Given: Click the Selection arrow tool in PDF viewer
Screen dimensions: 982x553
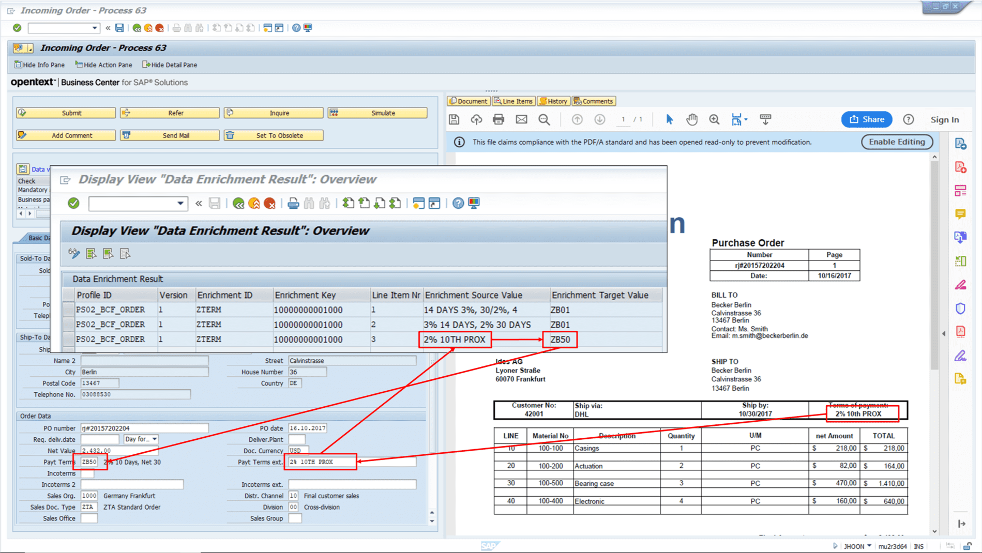Looking at the screenshot, I should 669,119.
